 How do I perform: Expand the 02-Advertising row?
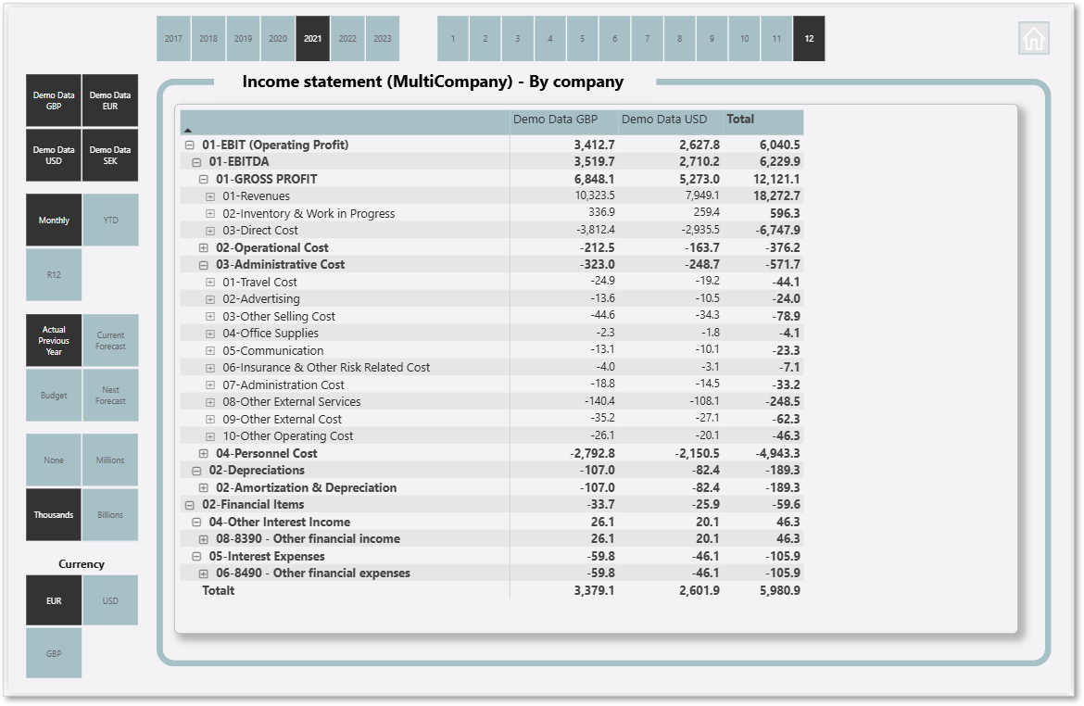click(210, 299)
